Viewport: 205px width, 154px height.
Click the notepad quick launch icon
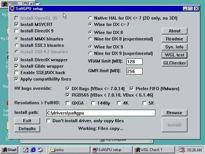click(26, 150)
